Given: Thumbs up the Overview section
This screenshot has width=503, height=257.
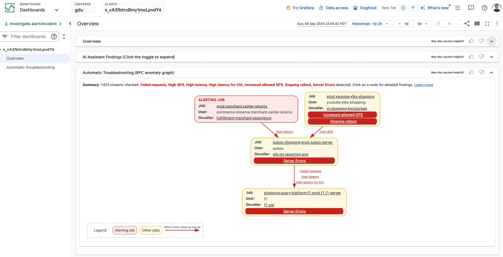Looking at the screenshot, I should coord(471,41).
